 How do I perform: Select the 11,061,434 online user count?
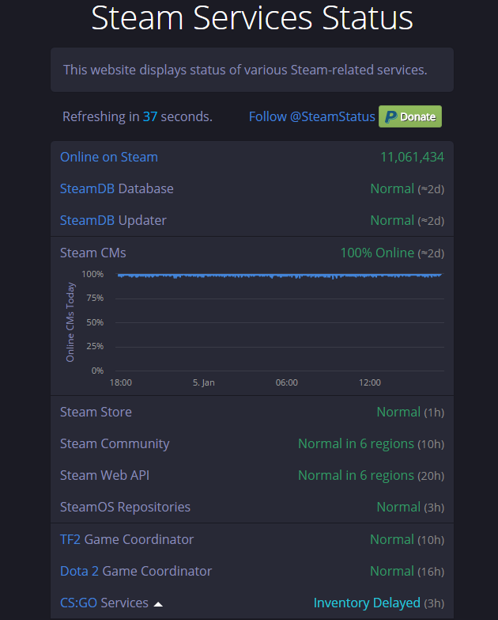point(412,157)
